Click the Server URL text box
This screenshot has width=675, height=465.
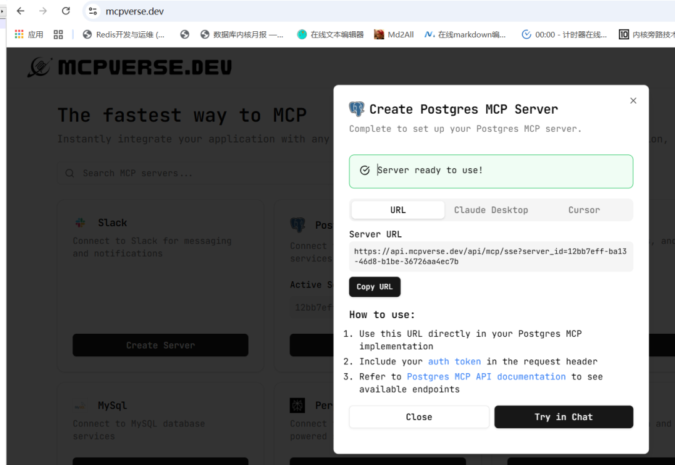coord(491,256)
